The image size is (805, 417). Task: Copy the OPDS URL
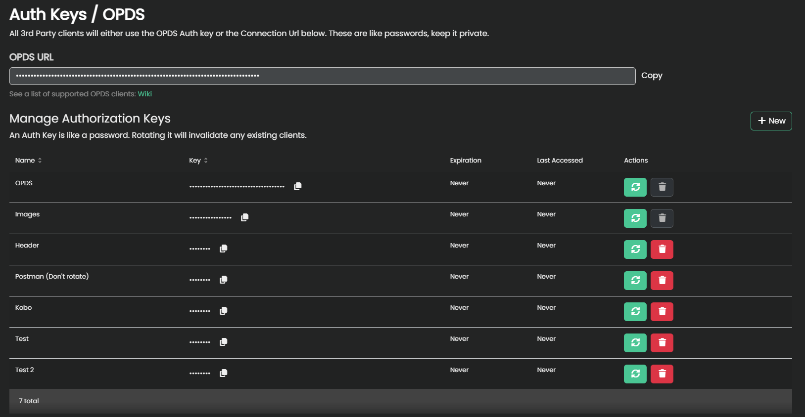click(651, 76)
